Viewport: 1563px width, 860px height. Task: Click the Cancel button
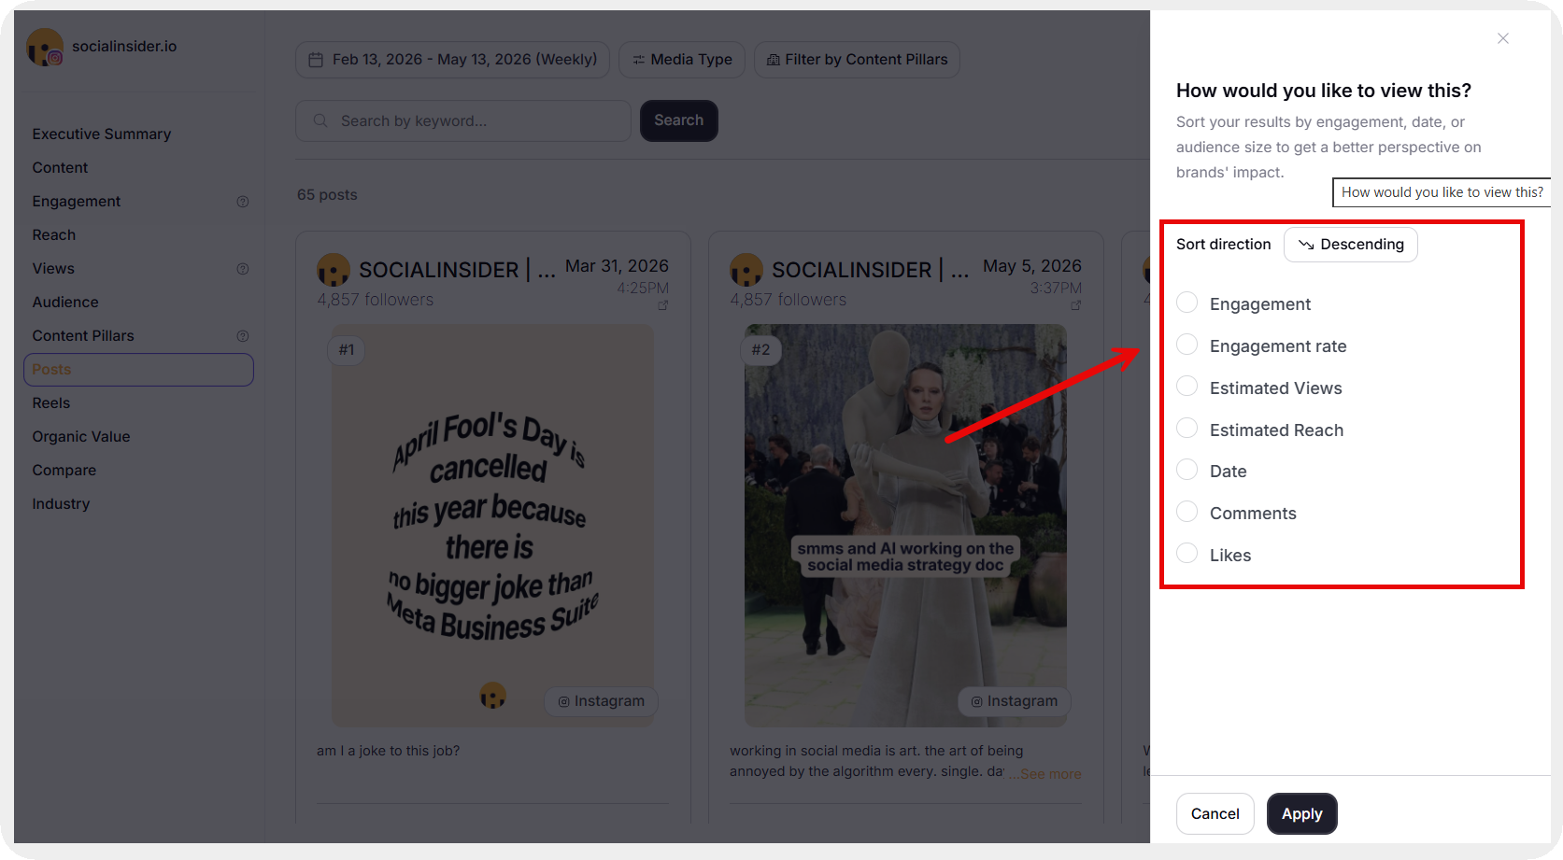tap(1215, 813)
